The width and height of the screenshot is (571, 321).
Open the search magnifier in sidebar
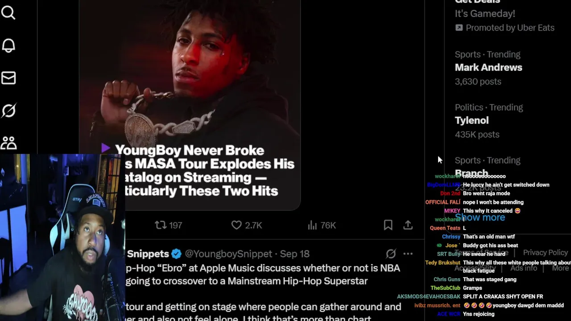click(x=8, y=12)
